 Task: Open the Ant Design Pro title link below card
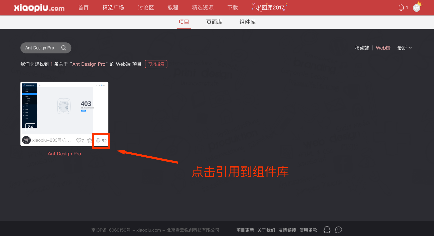(64, 154)
